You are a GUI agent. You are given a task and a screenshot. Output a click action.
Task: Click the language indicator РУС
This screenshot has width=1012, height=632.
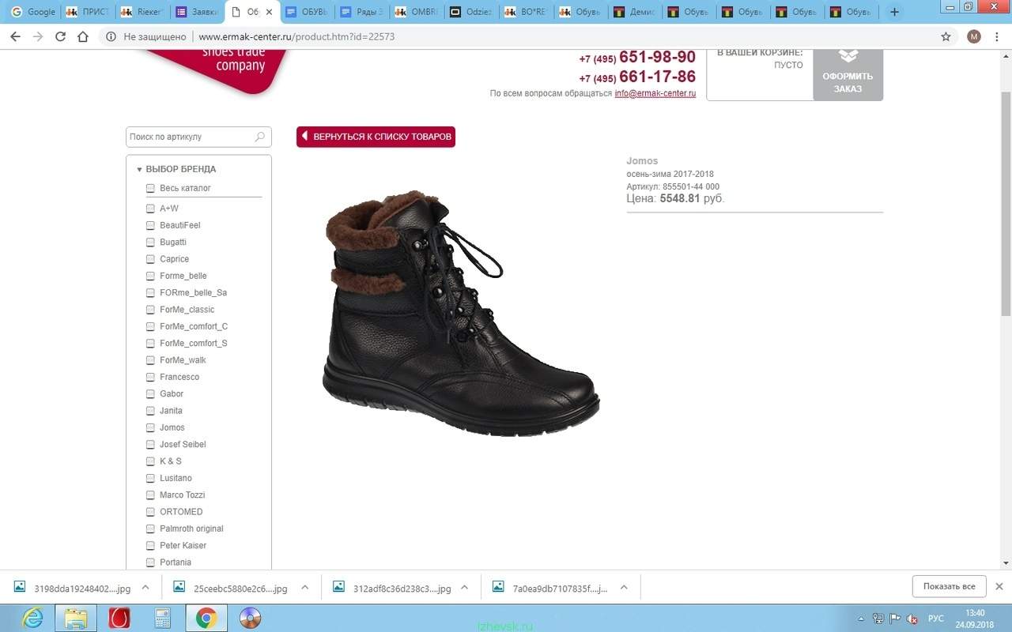[936, 619]
